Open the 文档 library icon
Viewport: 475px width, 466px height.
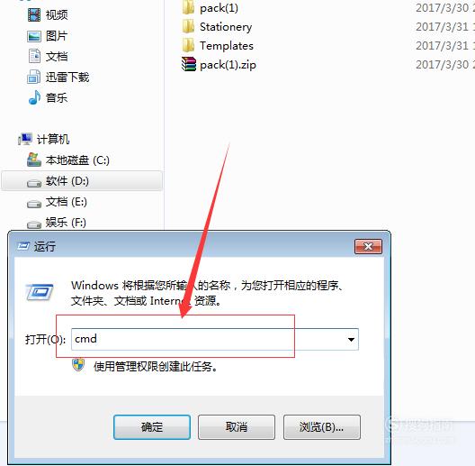click(x=34, y=57)
